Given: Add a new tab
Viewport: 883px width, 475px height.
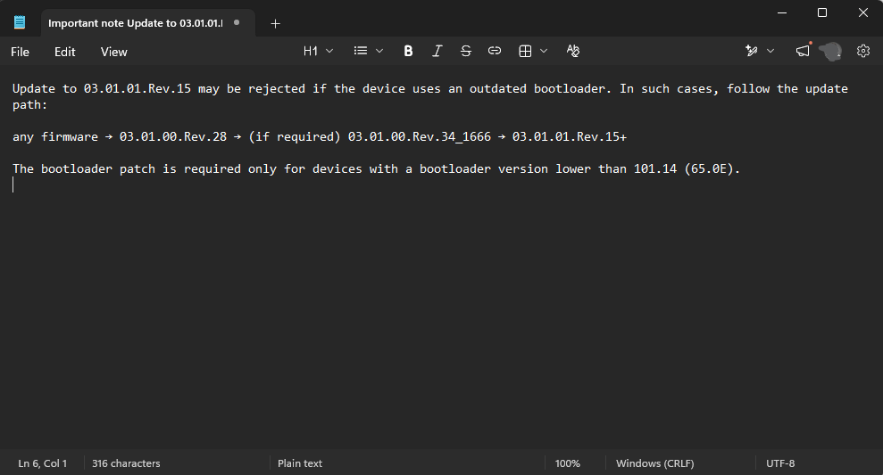Looking at the screenshot, I should tap(275, 23).
